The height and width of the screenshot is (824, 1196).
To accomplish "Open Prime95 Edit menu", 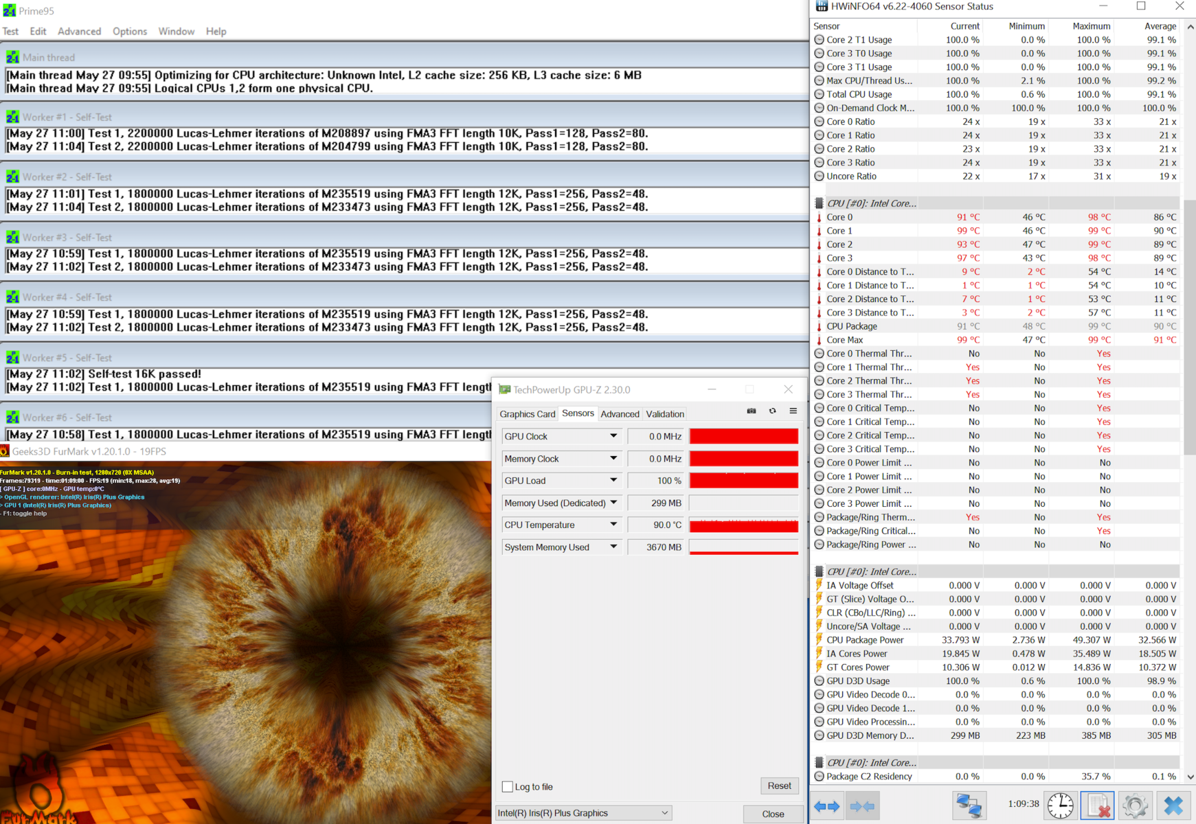I will (38, 31).
